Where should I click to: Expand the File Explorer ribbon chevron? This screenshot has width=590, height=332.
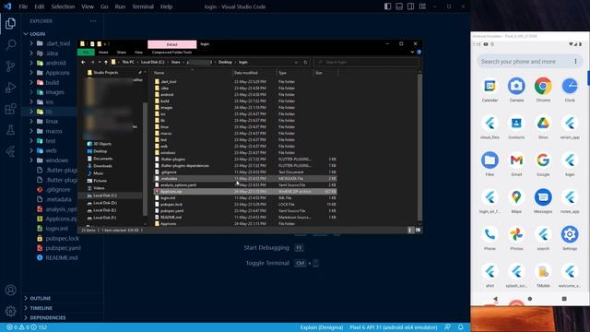pyautogui.click(x=412, y=53)
